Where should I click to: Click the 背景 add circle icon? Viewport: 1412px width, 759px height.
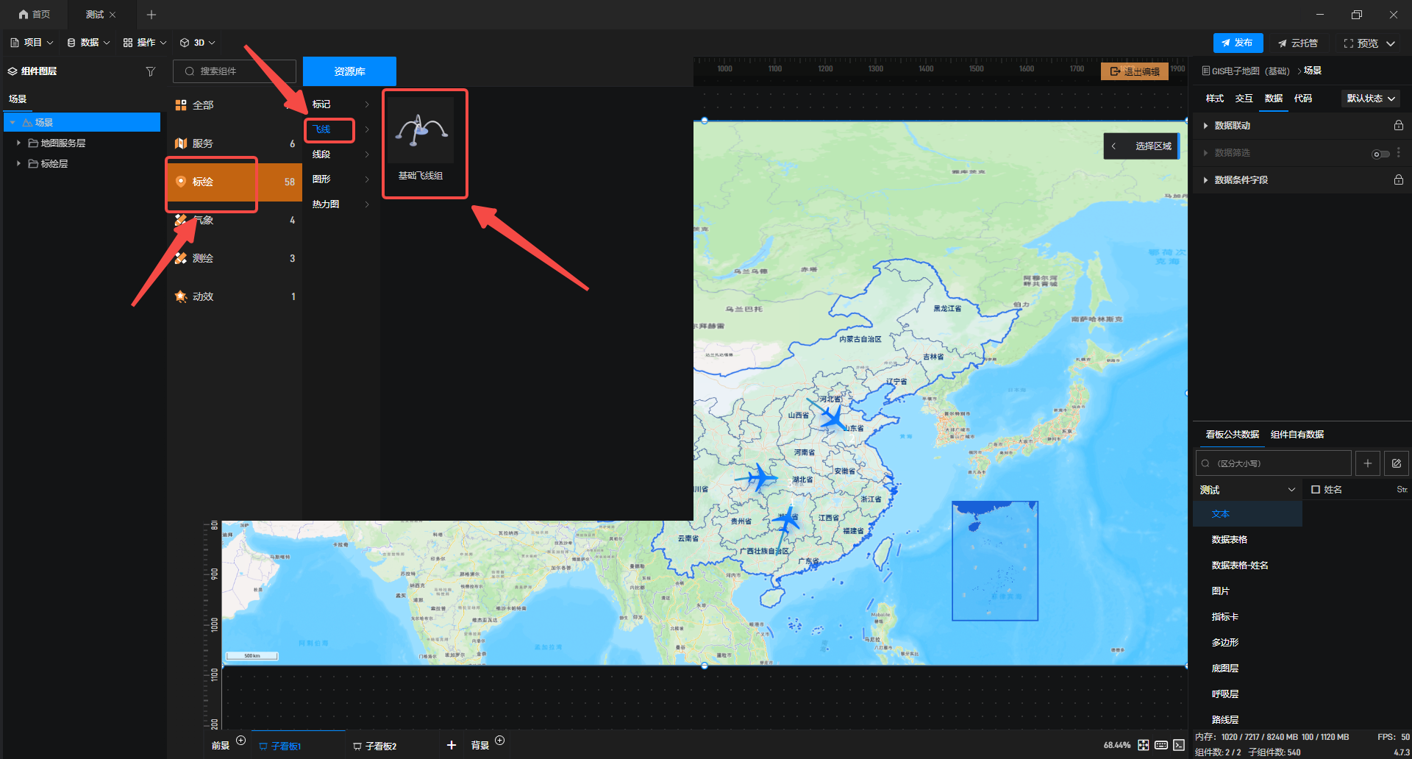point(499,741)
